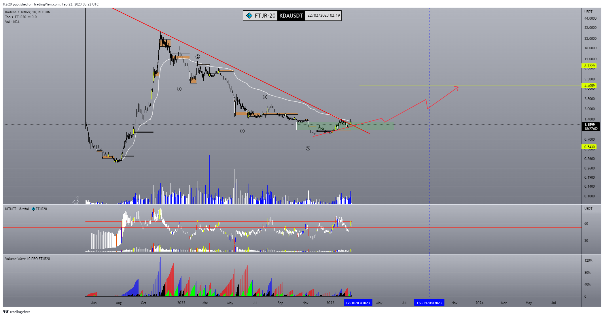Click the Oct label on time axis
The image size is (604, 317).
[x=143, y=303]
